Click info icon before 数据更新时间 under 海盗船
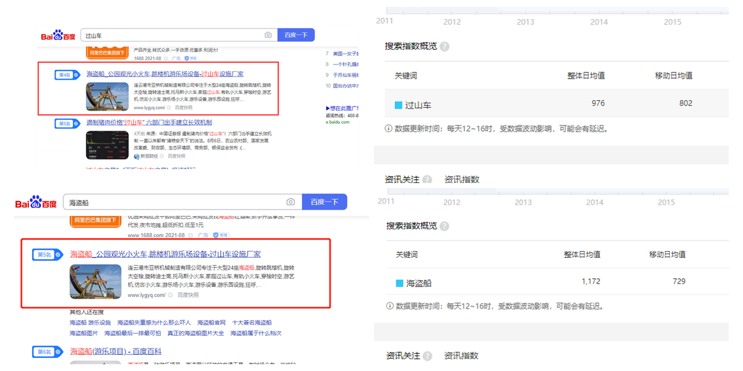The width and height of the screenshot is (743, 371). pyautogui.click(x=389, y=305)
